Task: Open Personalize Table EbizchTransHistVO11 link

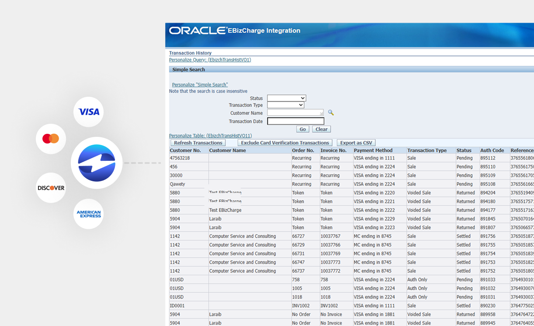Action: pyautogui.click(x=211, y=136)
